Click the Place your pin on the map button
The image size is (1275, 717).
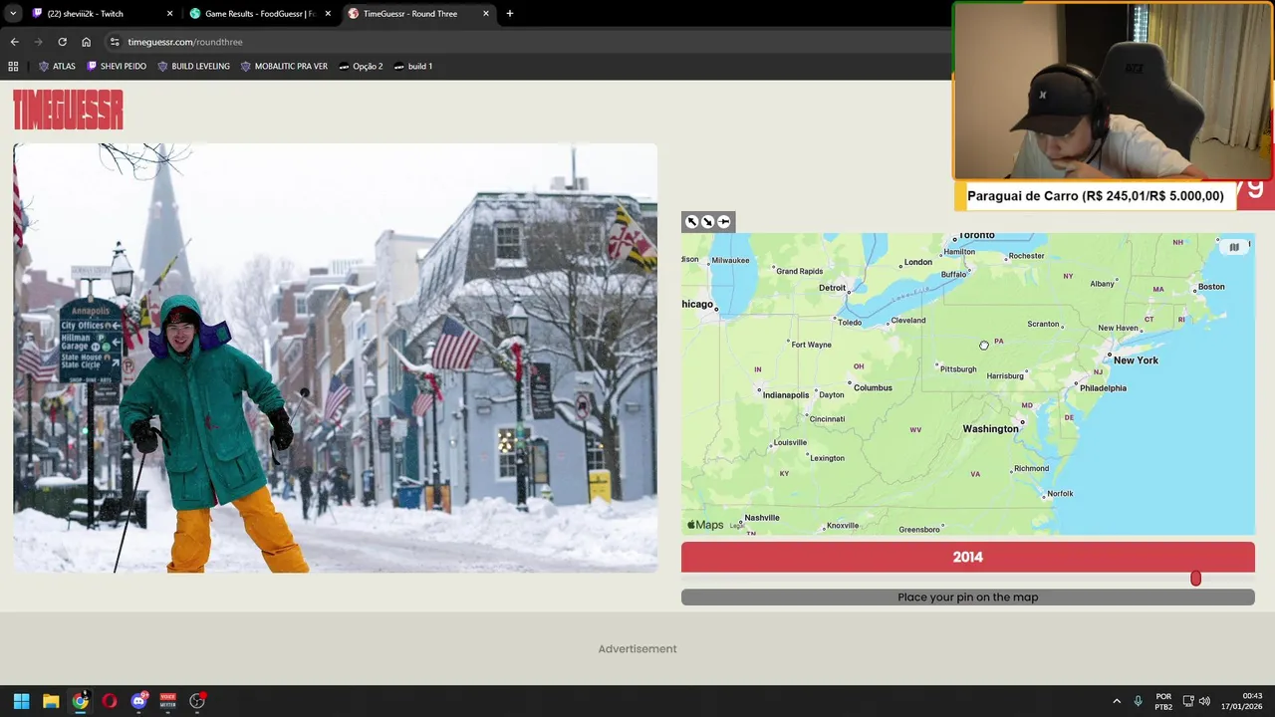click(968, 597)
